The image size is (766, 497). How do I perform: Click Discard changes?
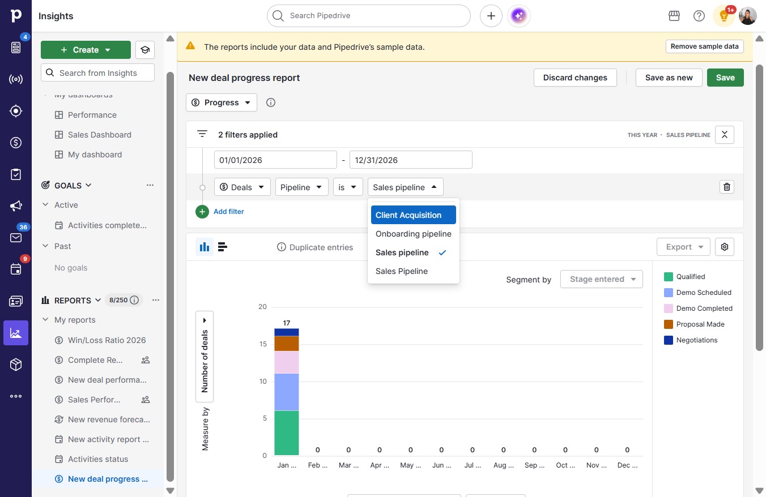(575, 78)
